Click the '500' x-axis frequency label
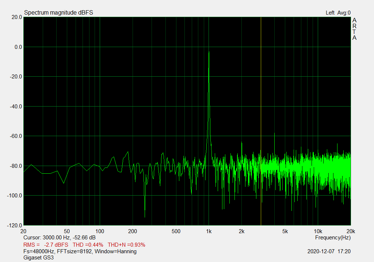The image size is (374, 262). 176,231
